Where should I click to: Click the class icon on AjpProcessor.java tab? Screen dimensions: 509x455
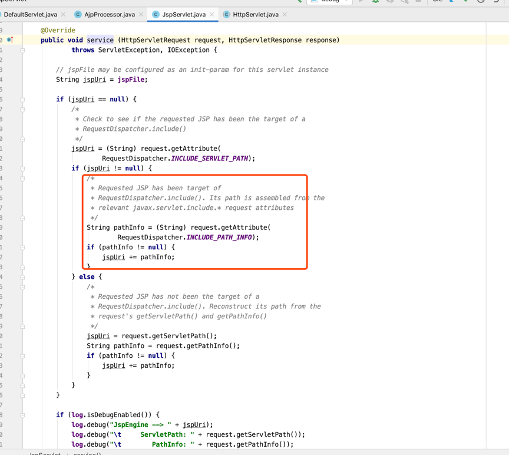tap(78, 15)
